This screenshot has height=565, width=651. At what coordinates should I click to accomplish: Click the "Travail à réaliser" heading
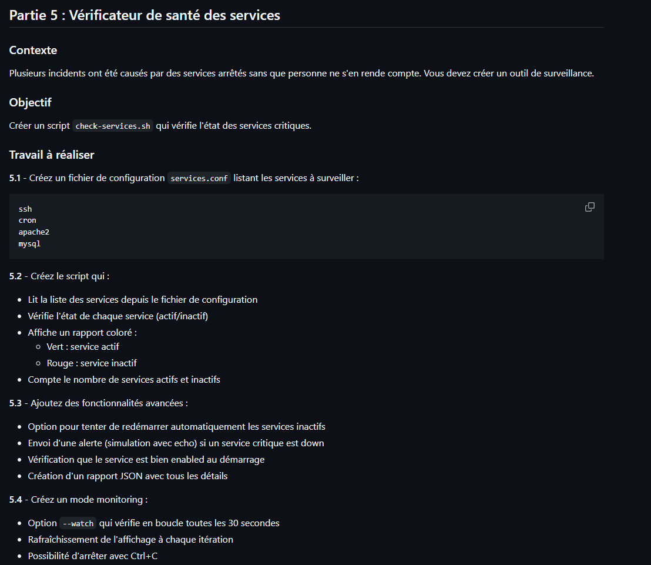click(52, 155)
